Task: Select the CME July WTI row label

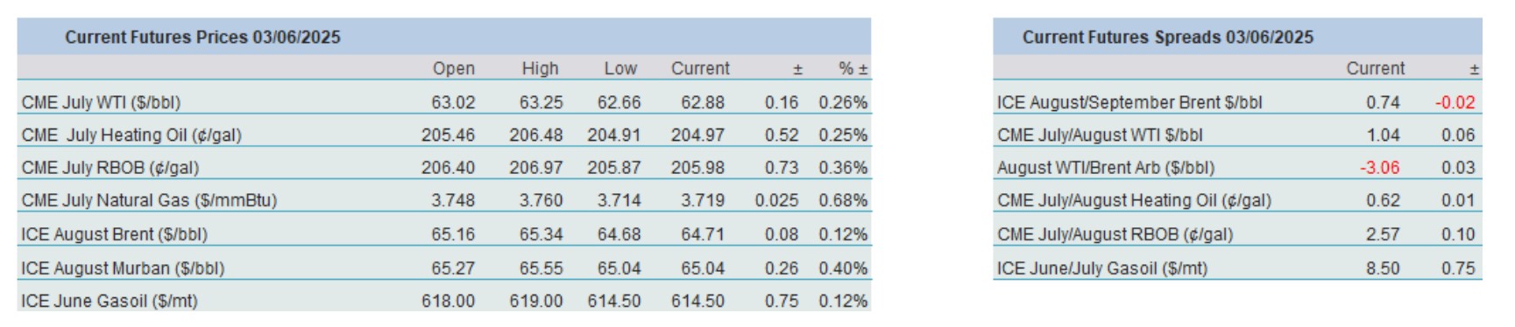Action: pyautogui.click(x=101, y=102)
